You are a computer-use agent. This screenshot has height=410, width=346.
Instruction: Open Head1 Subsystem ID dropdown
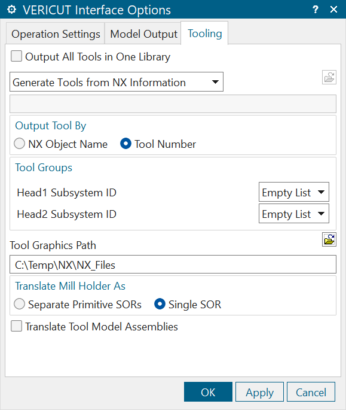pos(294,192)
